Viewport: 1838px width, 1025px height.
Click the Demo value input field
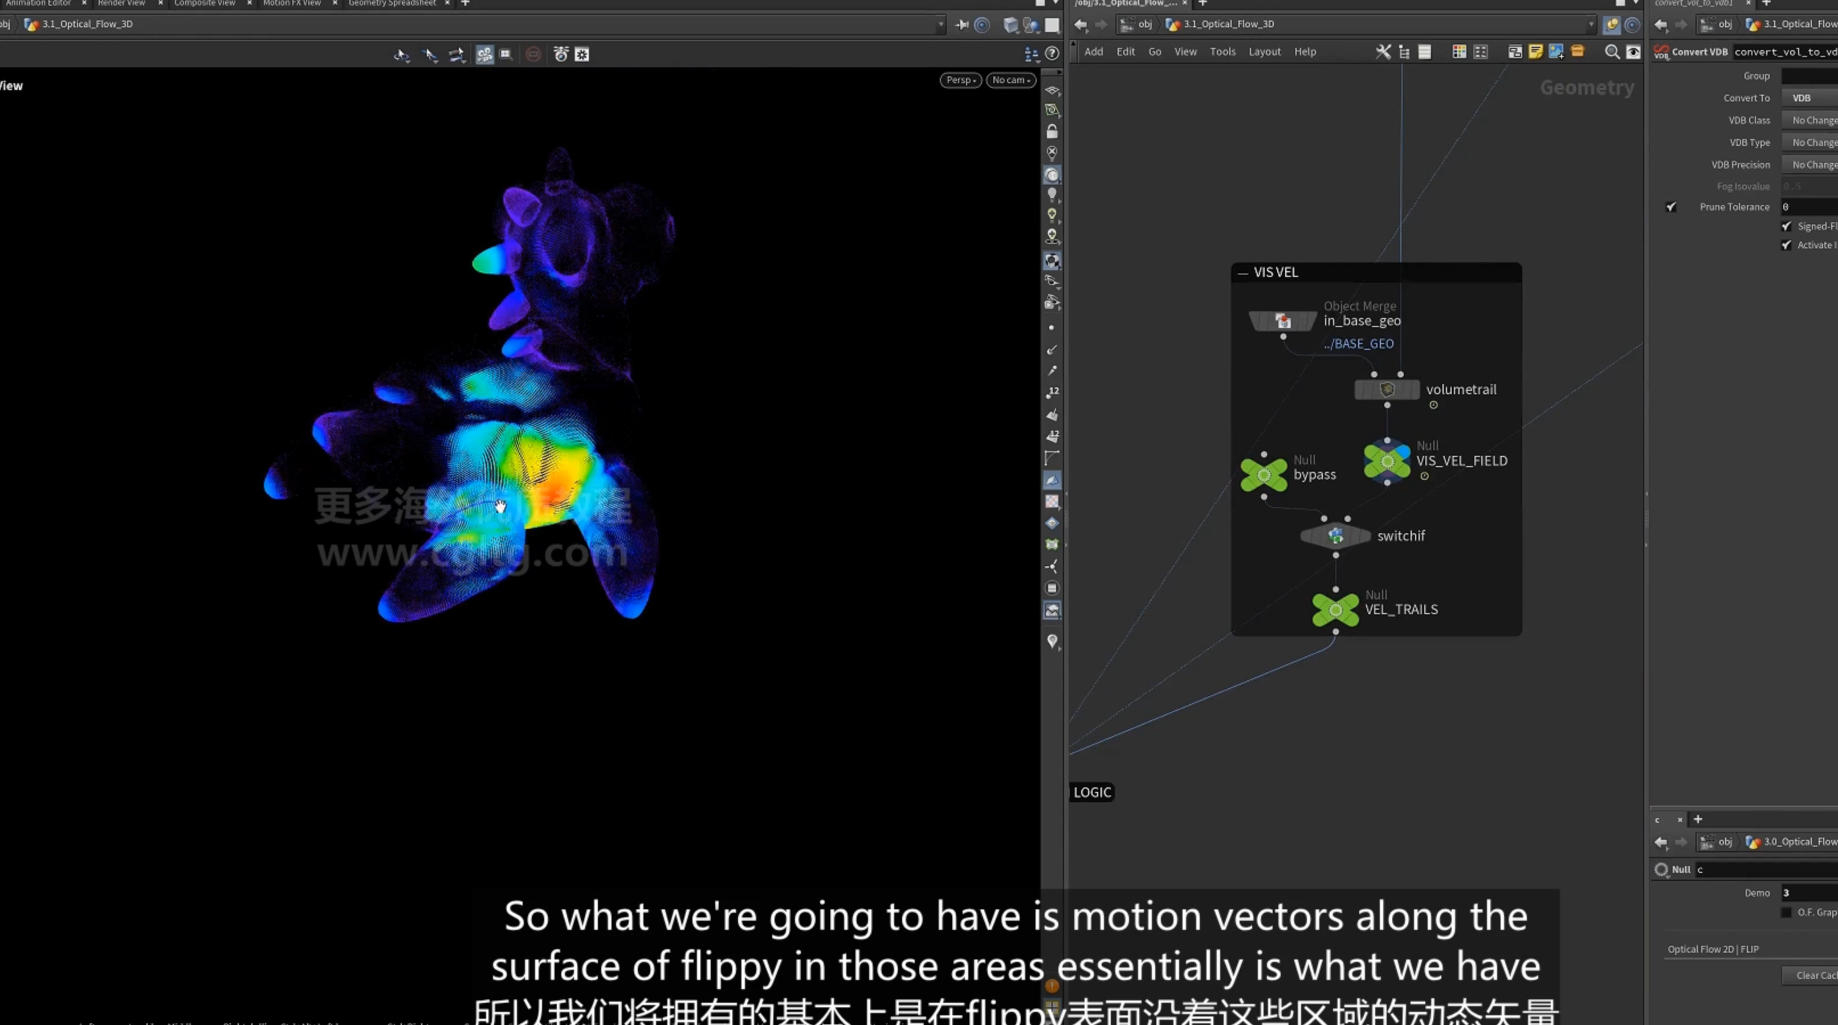tap(1810, 892)
